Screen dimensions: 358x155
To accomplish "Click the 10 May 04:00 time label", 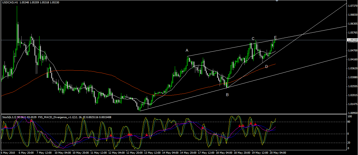I will 63,153.
